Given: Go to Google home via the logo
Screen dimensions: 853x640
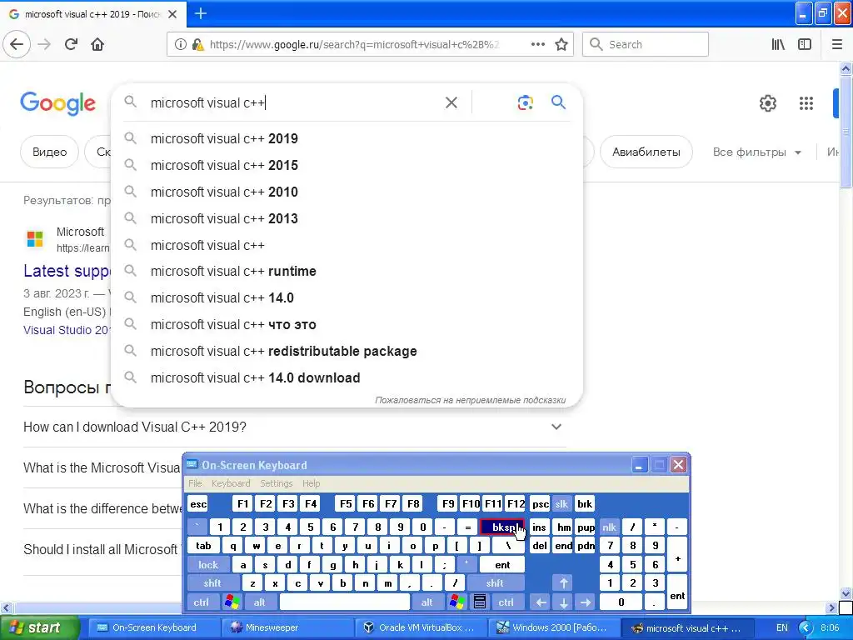Looking at the screenshot, I should (x=57, y=103).
